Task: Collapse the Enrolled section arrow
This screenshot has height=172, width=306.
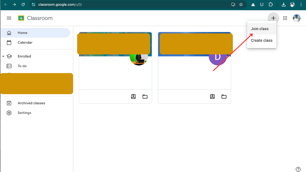Action: click(x=3, y=56)
